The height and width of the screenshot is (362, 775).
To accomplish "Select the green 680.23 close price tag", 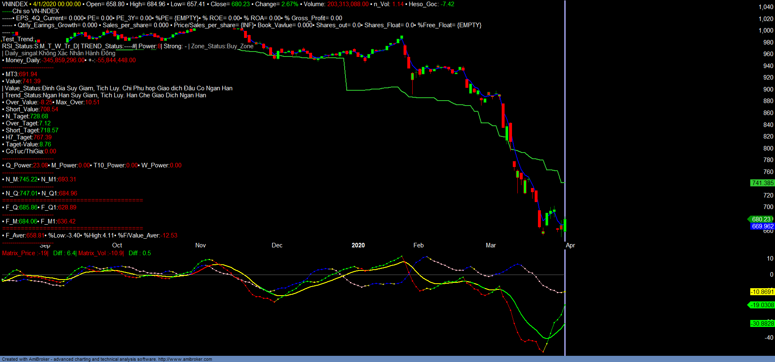I will [x=761, y=219].
